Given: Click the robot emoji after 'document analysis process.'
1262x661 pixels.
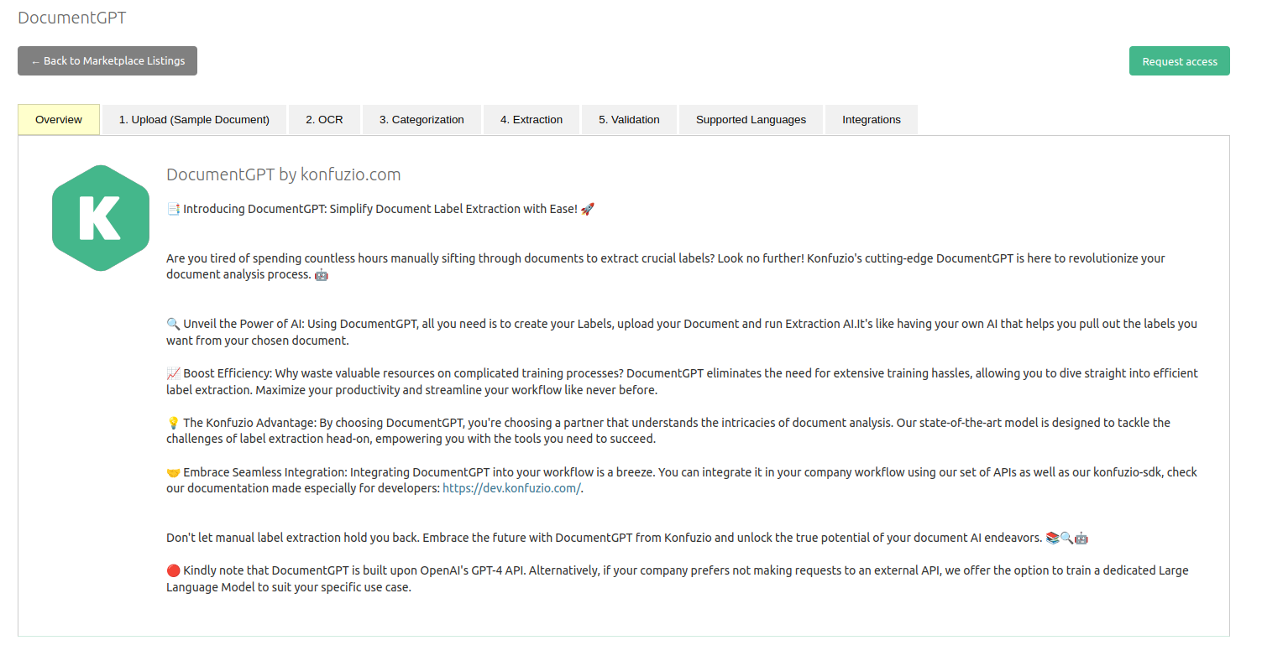Looking at the screenshot, I should [x=321, y=274].
